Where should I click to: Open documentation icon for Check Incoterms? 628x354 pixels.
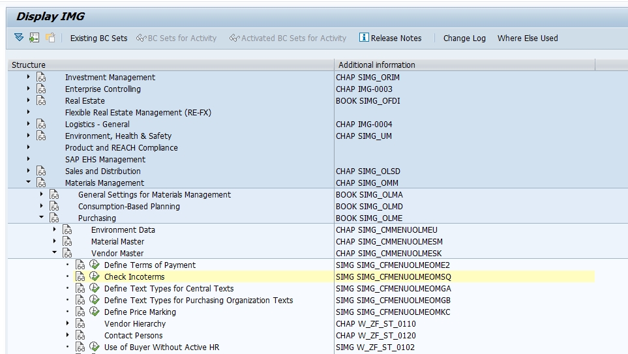(x=80, y=276)
